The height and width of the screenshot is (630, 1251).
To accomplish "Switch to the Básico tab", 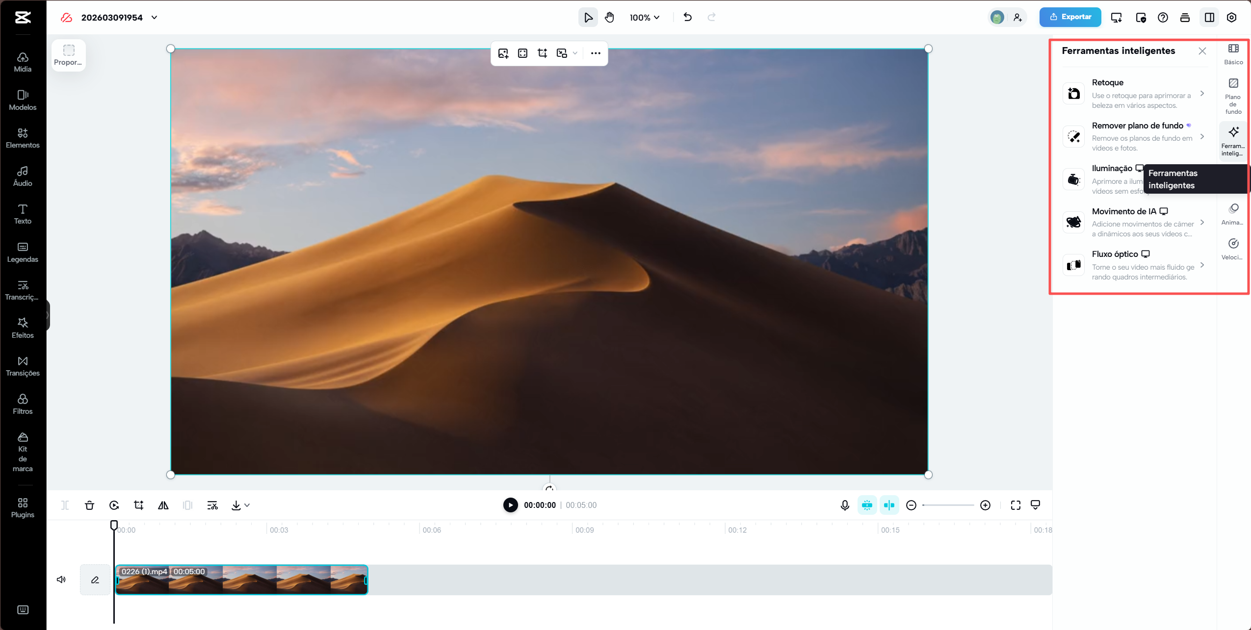I will coord(1234,53).
